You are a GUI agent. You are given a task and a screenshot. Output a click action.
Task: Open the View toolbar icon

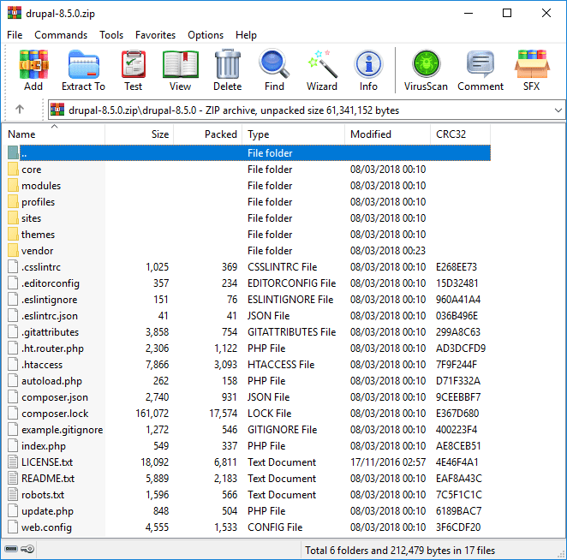[181, 65]
